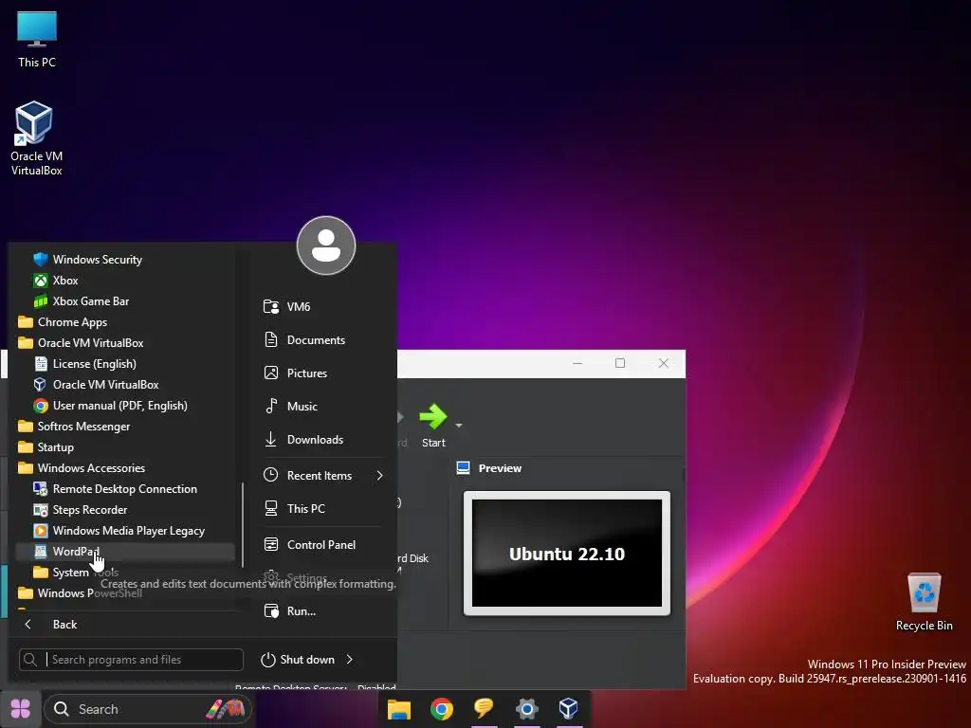Click the Start menu button on taskbar
This screenshot has height=728, width=971.
[x=21, y=709]
